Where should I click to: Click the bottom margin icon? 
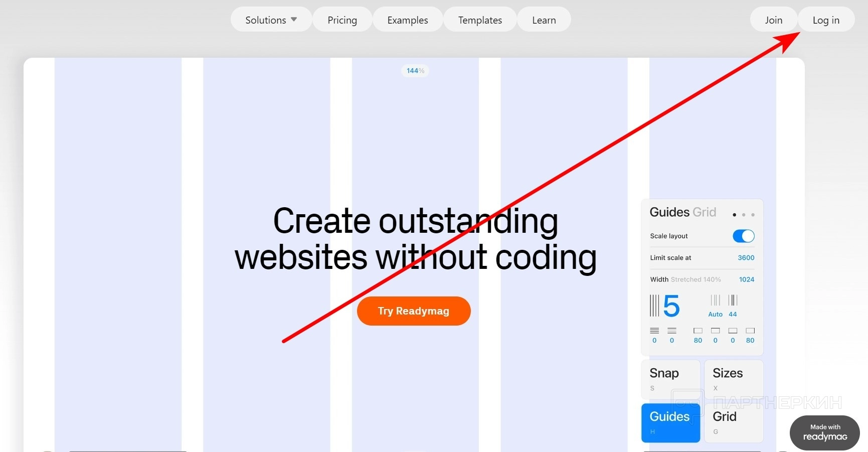pyautogui.click(x=733, y=331)
